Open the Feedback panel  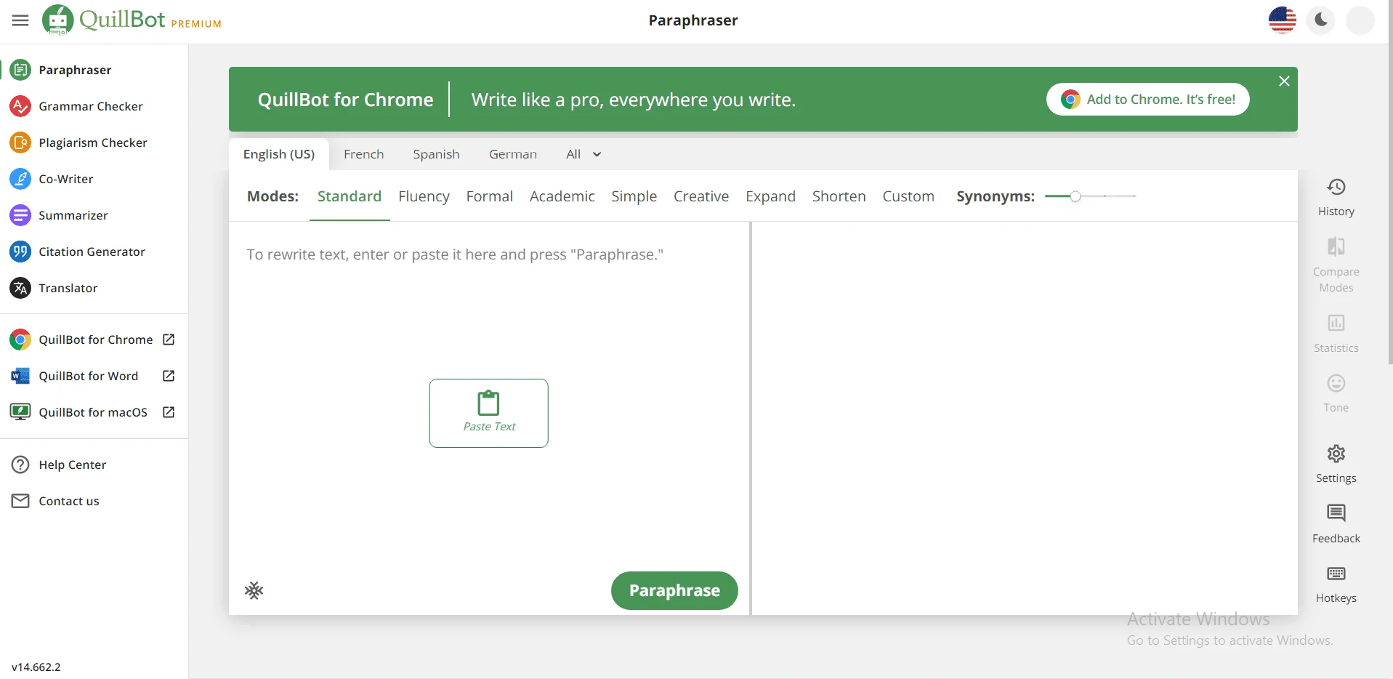click(1336, 524)
